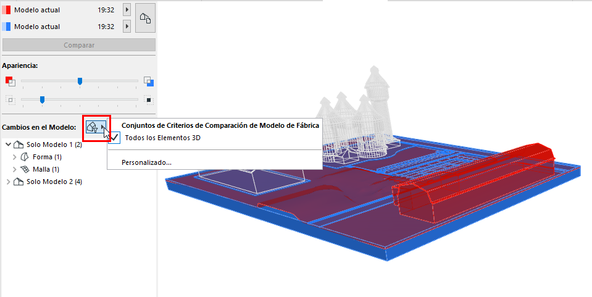This screenshot has width=592, height=297.
Task: Click the model selection icon beside model rows
Action: pyautogui.click(x=145, y=18)
